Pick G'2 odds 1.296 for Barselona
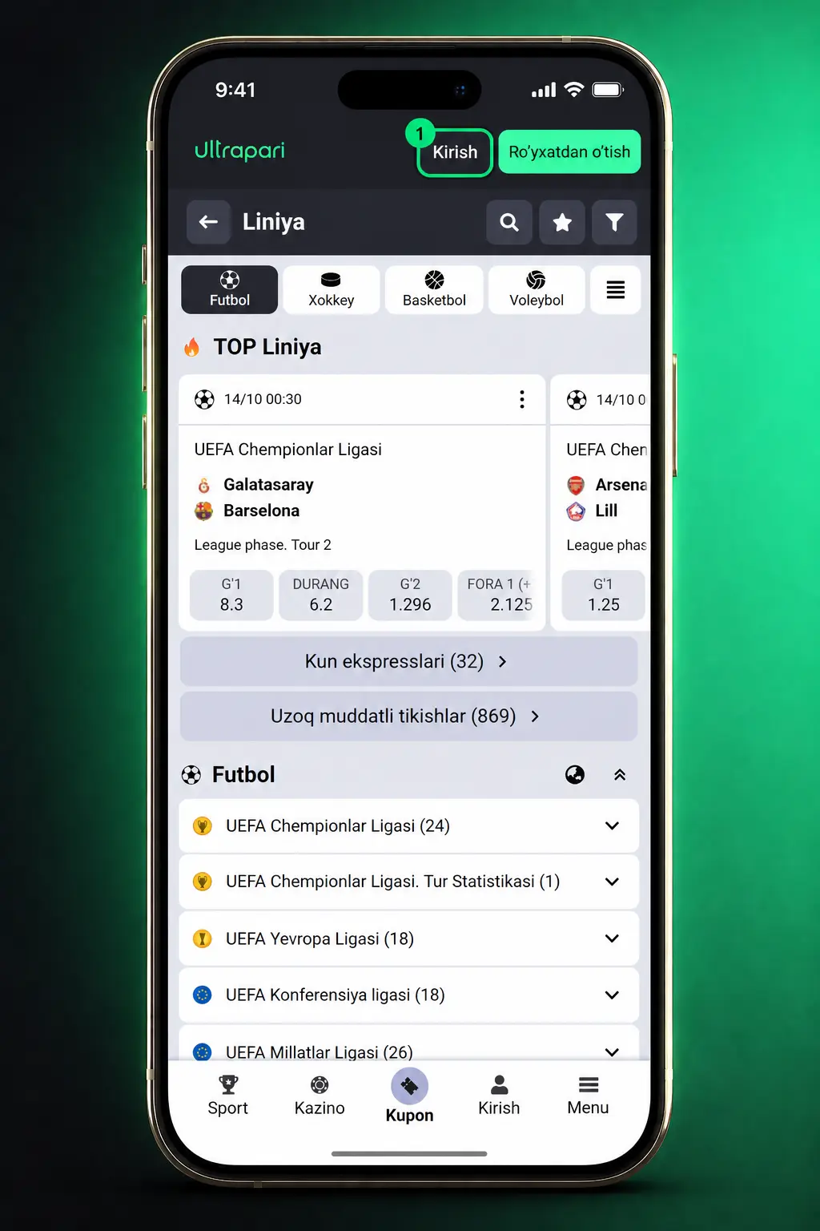Viewport: 820px width, 1231px height. point(410,595)
